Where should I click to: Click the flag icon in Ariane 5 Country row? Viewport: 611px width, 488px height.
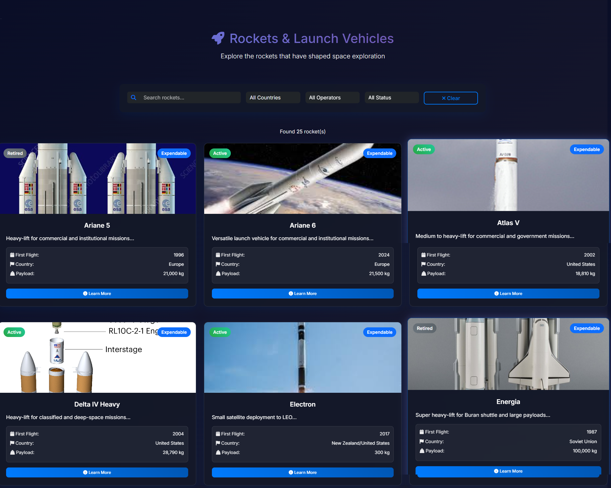point(12,264)
